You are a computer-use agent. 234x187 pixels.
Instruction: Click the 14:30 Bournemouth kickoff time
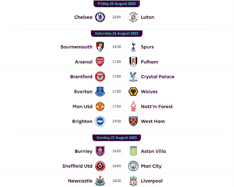point(116,47)
